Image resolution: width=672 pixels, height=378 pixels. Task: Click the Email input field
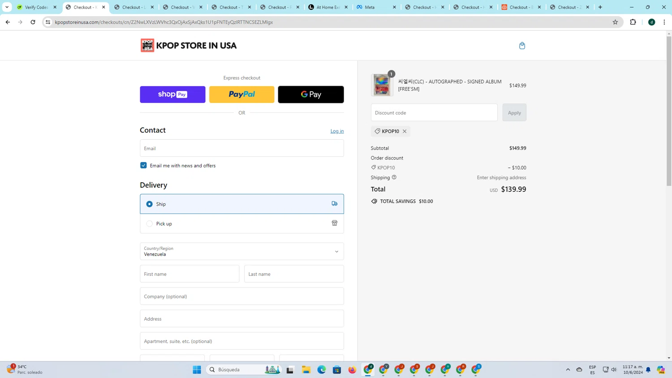[242, 148]
